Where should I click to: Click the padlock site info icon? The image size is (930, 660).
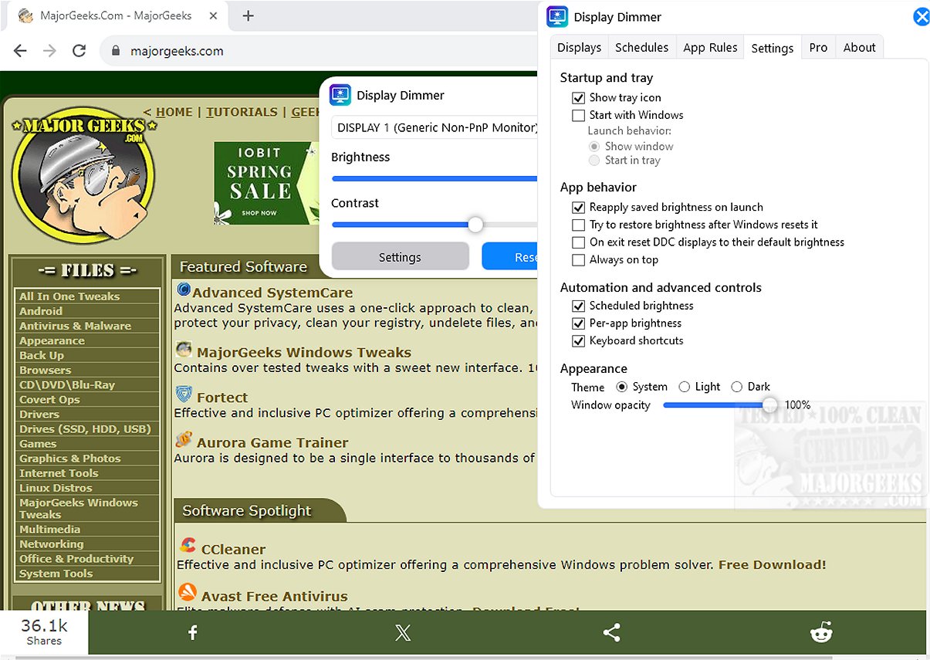(117, 51)
